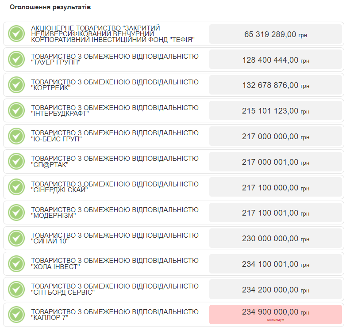Click highlighted maximum bid 234 900 000,00 грн
The height and width of the screenshot is (334, 350).
click(x=276, y=315)
